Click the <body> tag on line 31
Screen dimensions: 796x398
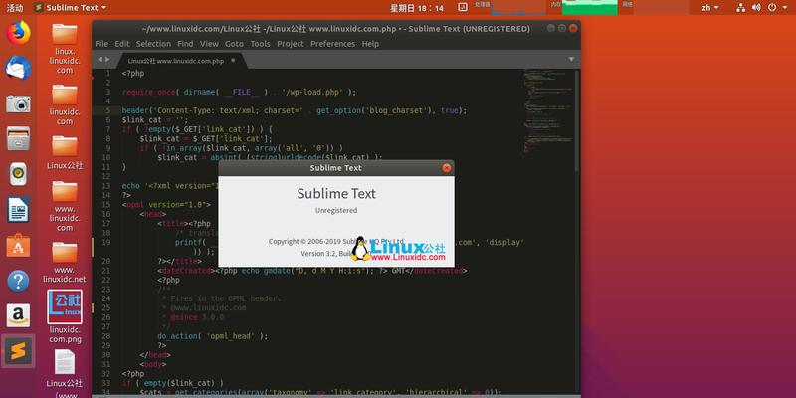click(153, 364)
